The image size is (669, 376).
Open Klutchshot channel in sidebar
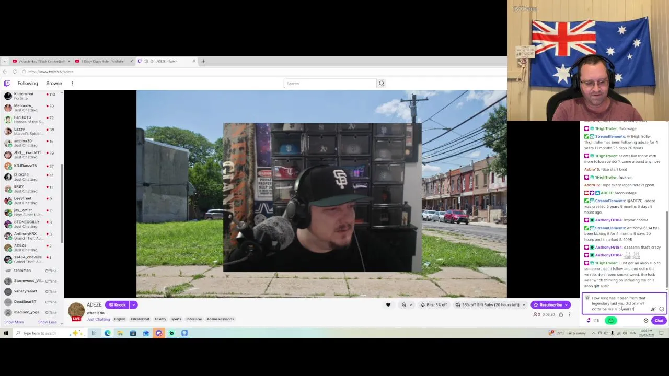tap(31, 96)
